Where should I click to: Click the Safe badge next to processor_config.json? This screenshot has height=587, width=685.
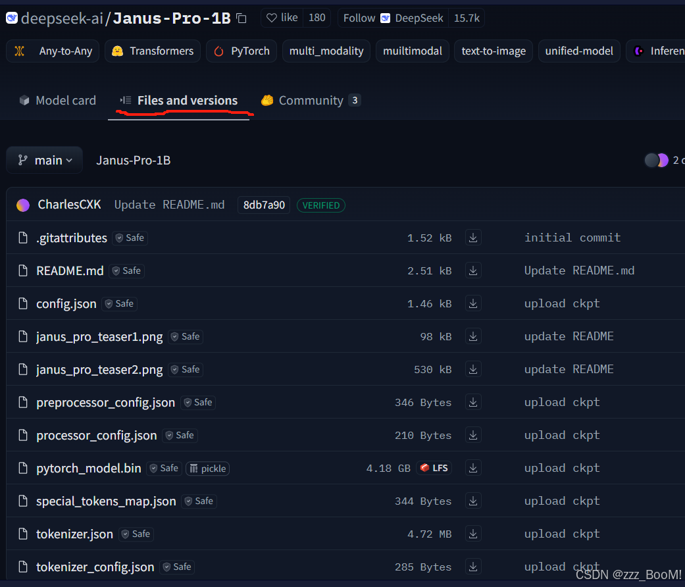pyautogui.click(x=180, y=436)
